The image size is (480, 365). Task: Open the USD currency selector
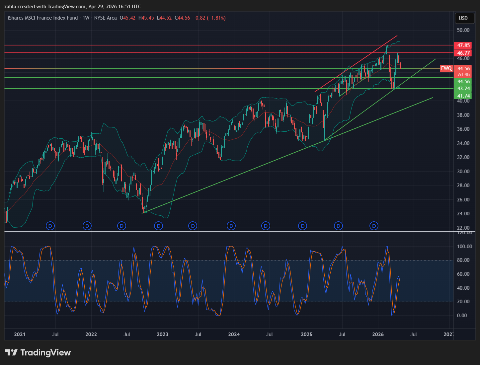pos(463,18)
